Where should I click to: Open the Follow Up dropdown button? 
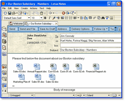click(101, 29)
